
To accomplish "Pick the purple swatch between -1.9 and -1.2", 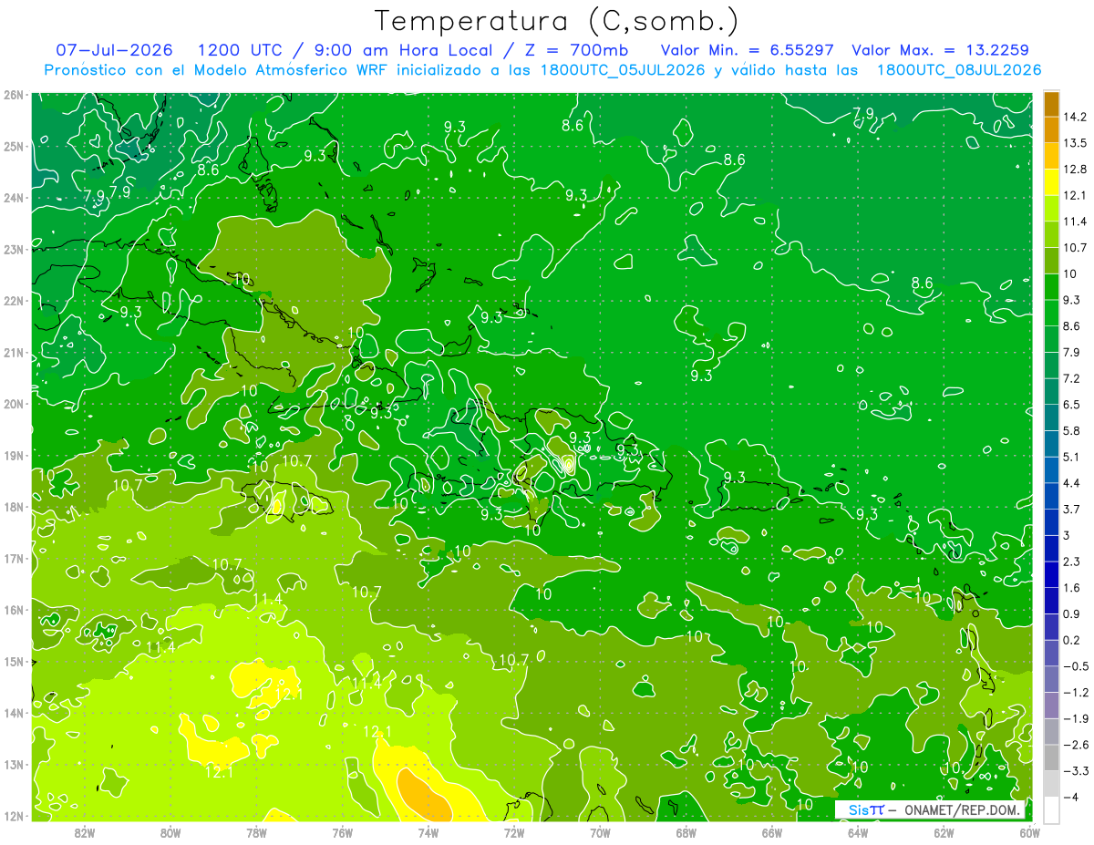I will point(1051,706).
